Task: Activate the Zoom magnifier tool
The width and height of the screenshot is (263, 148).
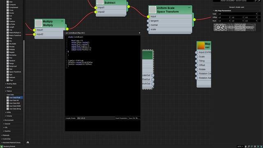Action: (x=249, y=146)
